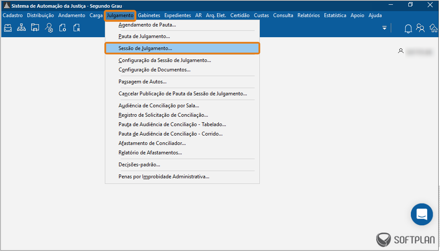Go to the home house icon

click(x=434, y=28)
